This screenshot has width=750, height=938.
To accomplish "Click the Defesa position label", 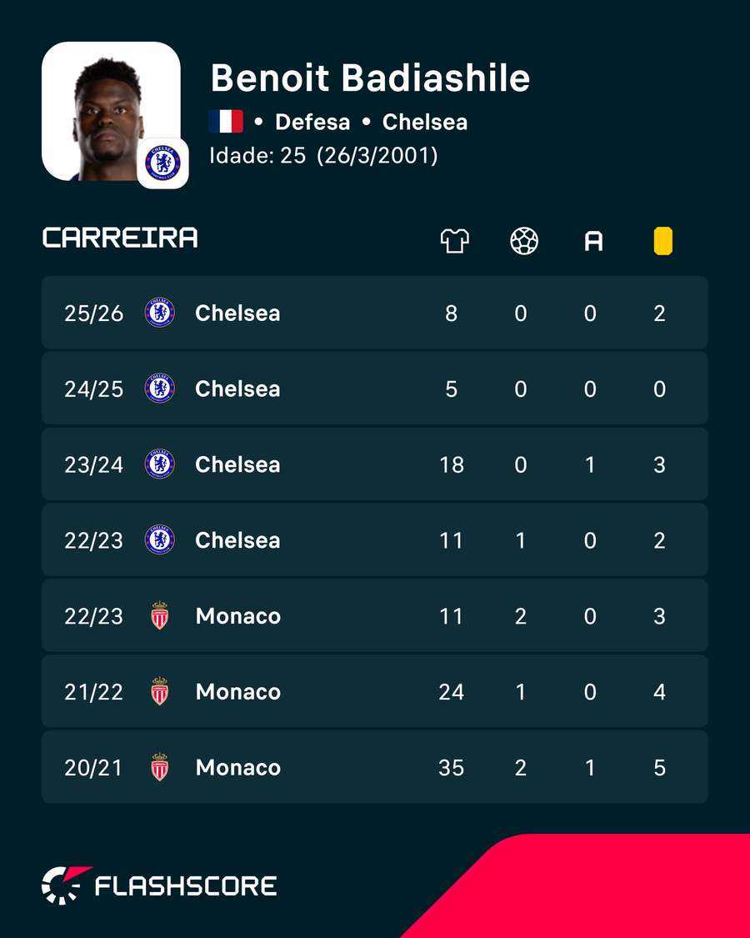I will point(312,122).
